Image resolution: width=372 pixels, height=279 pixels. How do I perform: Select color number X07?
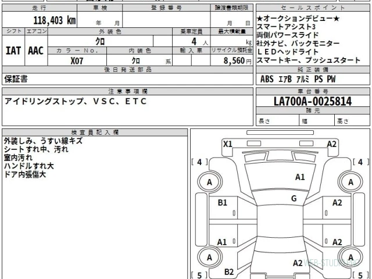tap(77, 61)
